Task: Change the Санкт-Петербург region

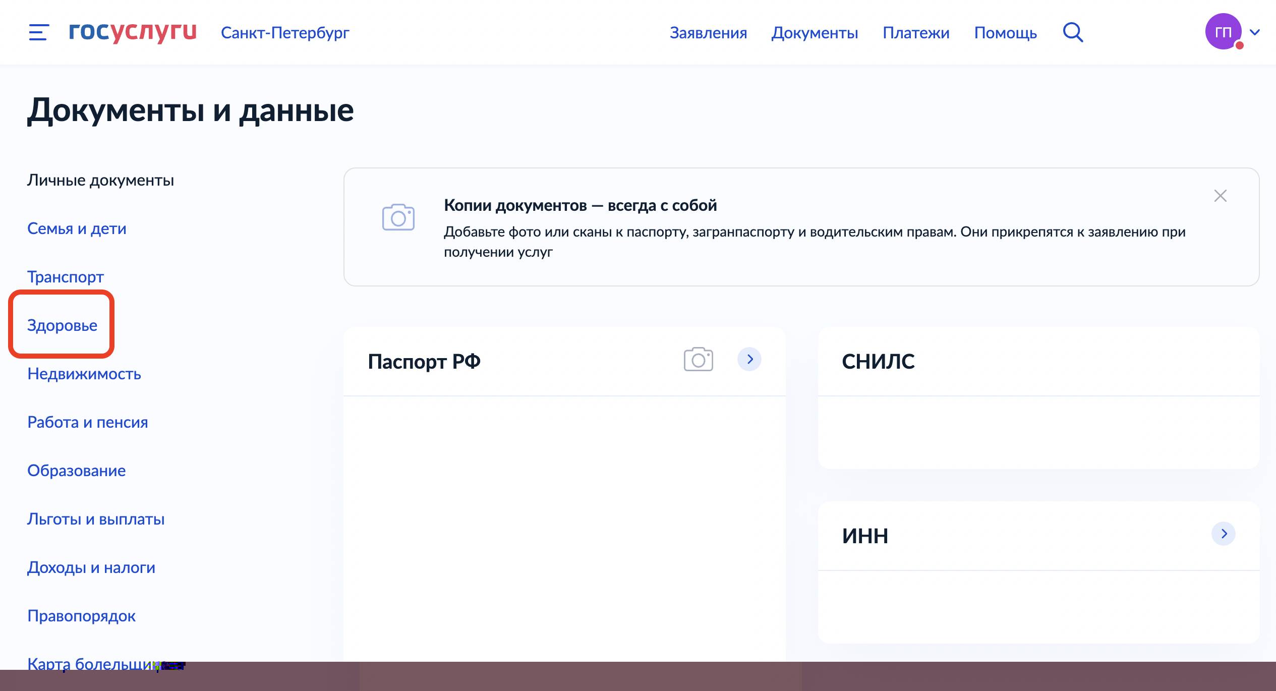Action: pos(285,33)
